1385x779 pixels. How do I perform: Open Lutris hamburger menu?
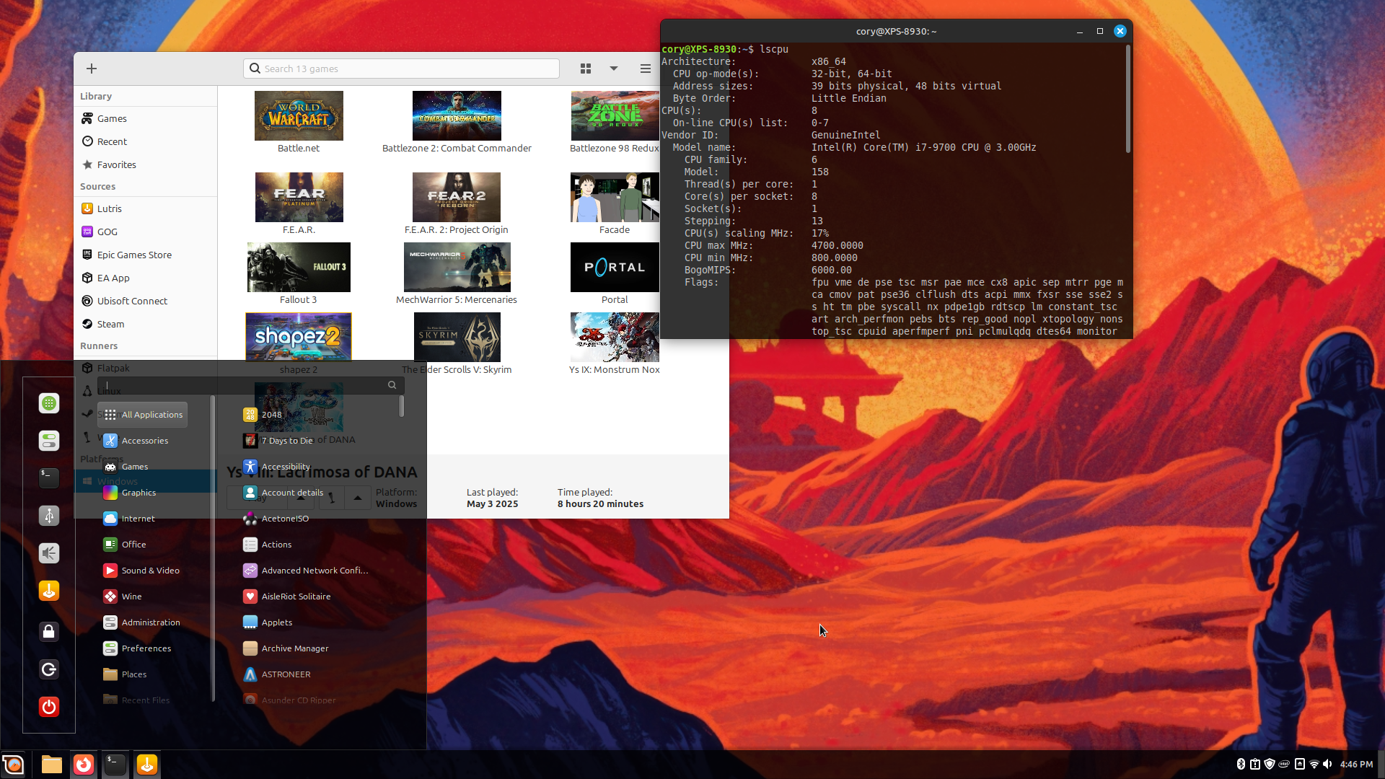click(x=645, y=69)
